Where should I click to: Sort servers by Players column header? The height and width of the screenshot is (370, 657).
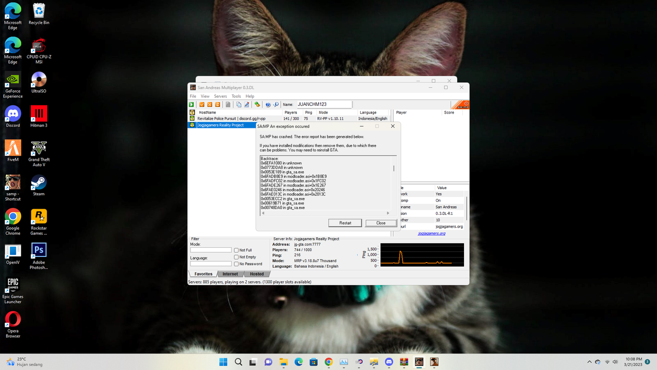292,112
